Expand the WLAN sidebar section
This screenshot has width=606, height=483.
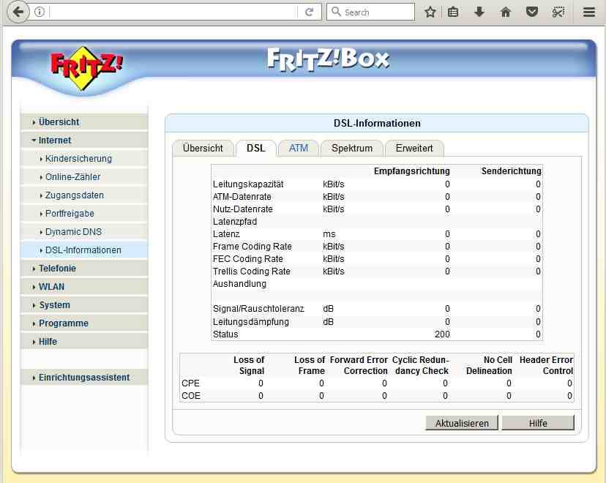click(84, 287)
